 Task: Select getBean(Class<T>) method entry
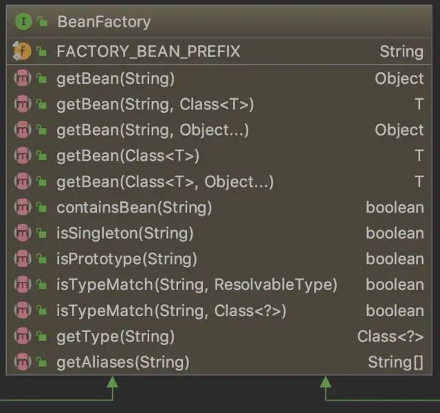[127, 156]
